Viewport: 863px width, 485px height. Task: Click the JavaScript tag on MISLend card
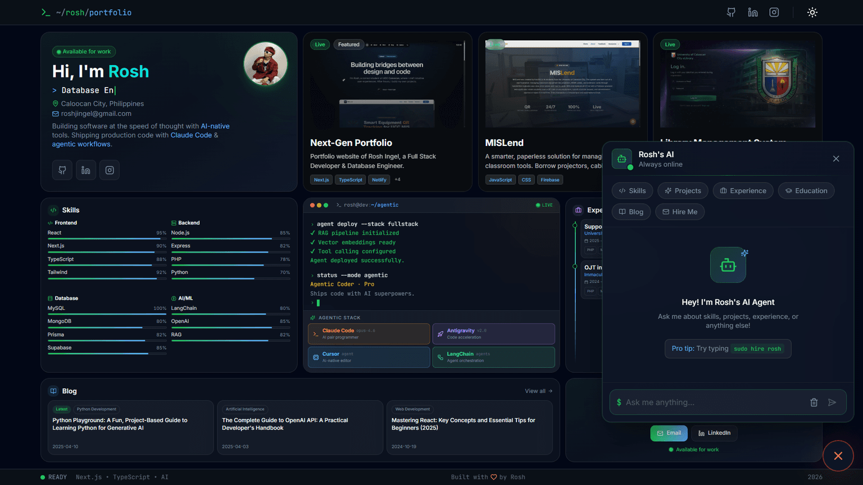[x=501, y=180]
